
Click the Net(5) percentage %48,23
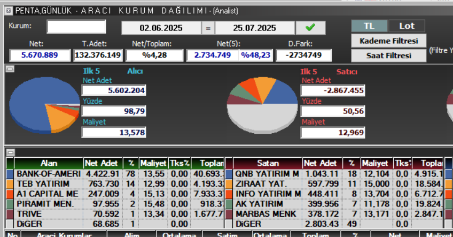click(x=256, y=55)
